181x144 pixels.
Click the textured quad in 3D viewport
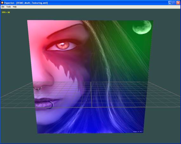pyautogui.click(x=90, y=77)
